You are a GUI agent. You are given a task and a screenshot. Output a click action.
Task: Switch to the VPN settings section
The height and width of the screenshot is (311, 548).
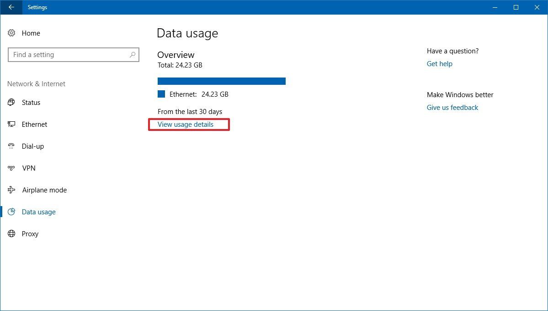point(29,168)
